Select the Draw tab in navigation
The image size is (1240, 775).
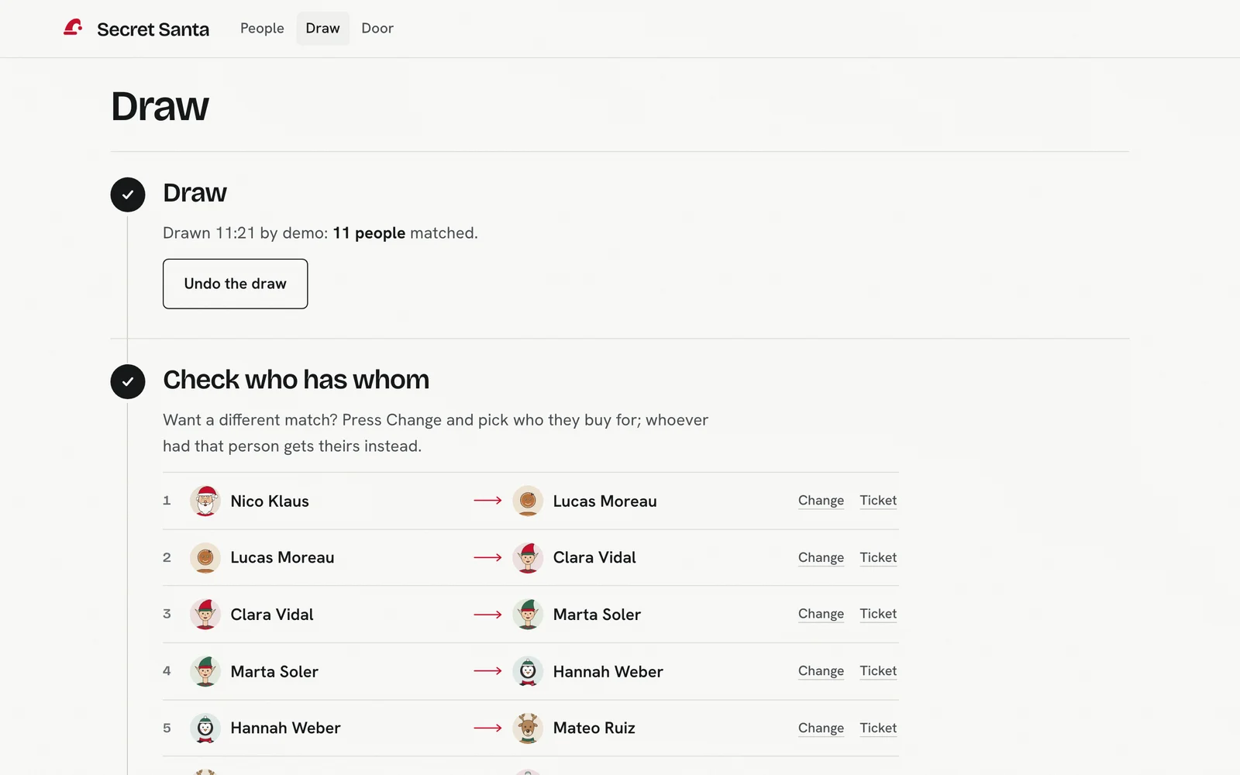(322, 28)
